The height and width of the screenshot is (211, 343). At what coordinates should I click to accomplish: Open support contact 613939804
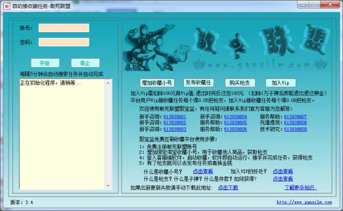point(235,117)
